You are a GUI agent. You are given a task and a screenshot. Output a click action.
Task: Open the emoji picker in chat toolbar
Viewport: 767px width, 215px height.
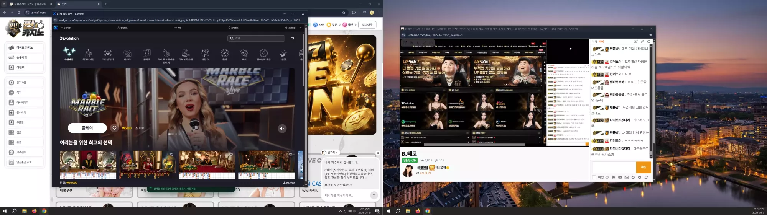point(607,177)
